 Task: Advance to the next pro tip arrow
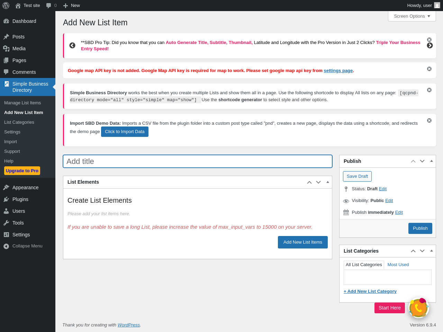430,45
